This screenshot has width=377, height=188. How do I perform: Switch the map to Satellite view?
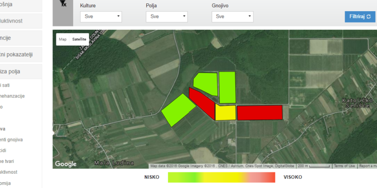[79, 39]
